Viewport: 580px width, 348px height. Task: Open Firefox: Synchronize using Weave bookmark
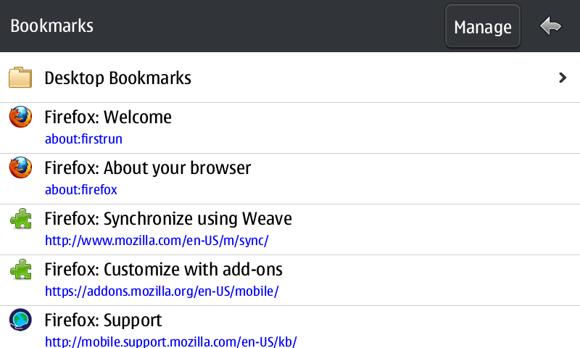pos(168,218)
